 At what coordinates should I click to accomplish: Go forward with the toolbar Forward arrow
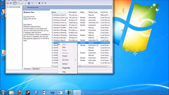[x=11, y=3]
